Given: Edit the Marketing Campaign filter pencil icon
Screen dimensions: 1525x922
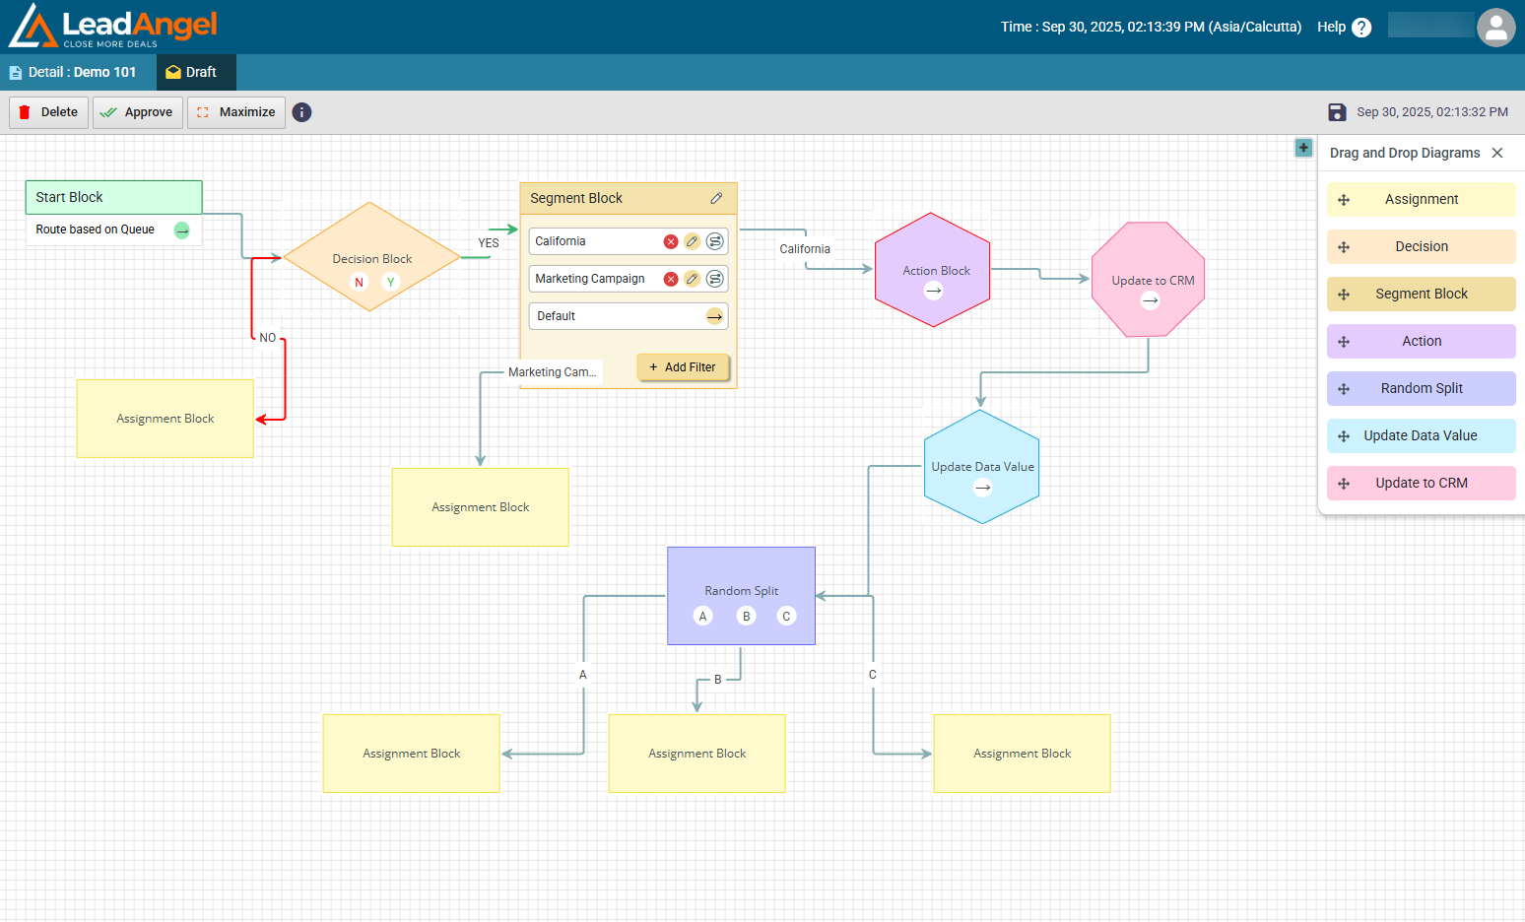Looking at the screenshot, I should click(693, 279).
